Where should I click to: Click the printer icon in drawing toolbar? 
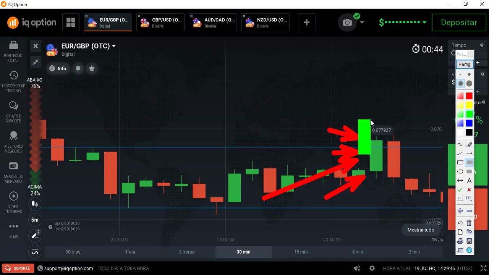pyautogui.click(x=460, y=241)
